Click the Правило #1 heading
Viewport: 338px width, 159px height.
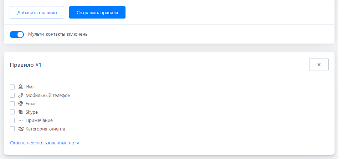click(x=25, y=65)
